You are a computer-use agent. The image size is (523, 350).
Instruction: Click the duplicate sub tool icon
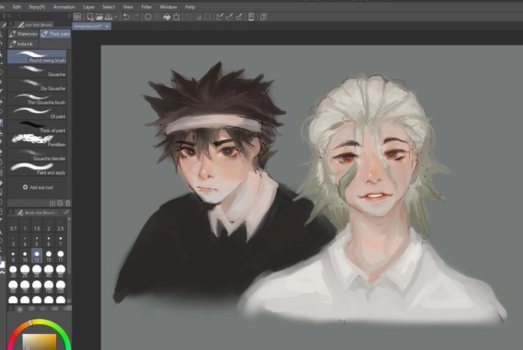tap(60, 203)
